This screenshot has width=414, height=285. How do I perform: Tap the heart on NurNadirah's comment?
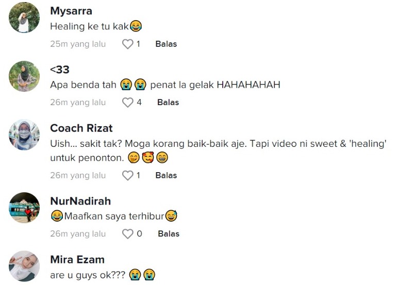[127, 234]
